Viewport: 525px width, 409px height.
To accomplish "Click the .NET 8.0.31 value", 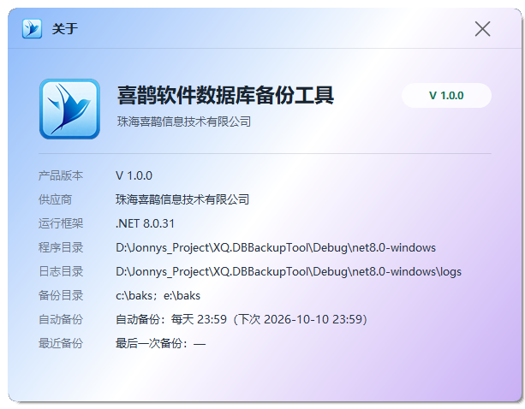I will 145,223.
